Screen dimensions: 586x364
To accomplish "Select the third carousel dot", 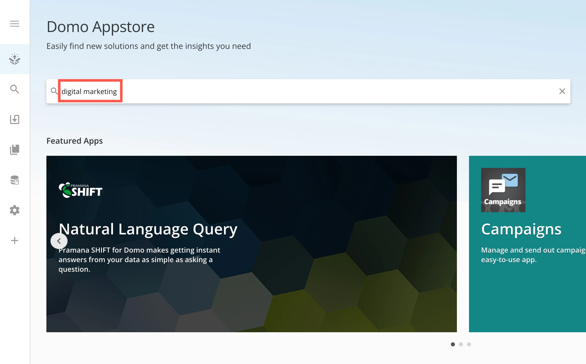I will [x=469, y=344].
